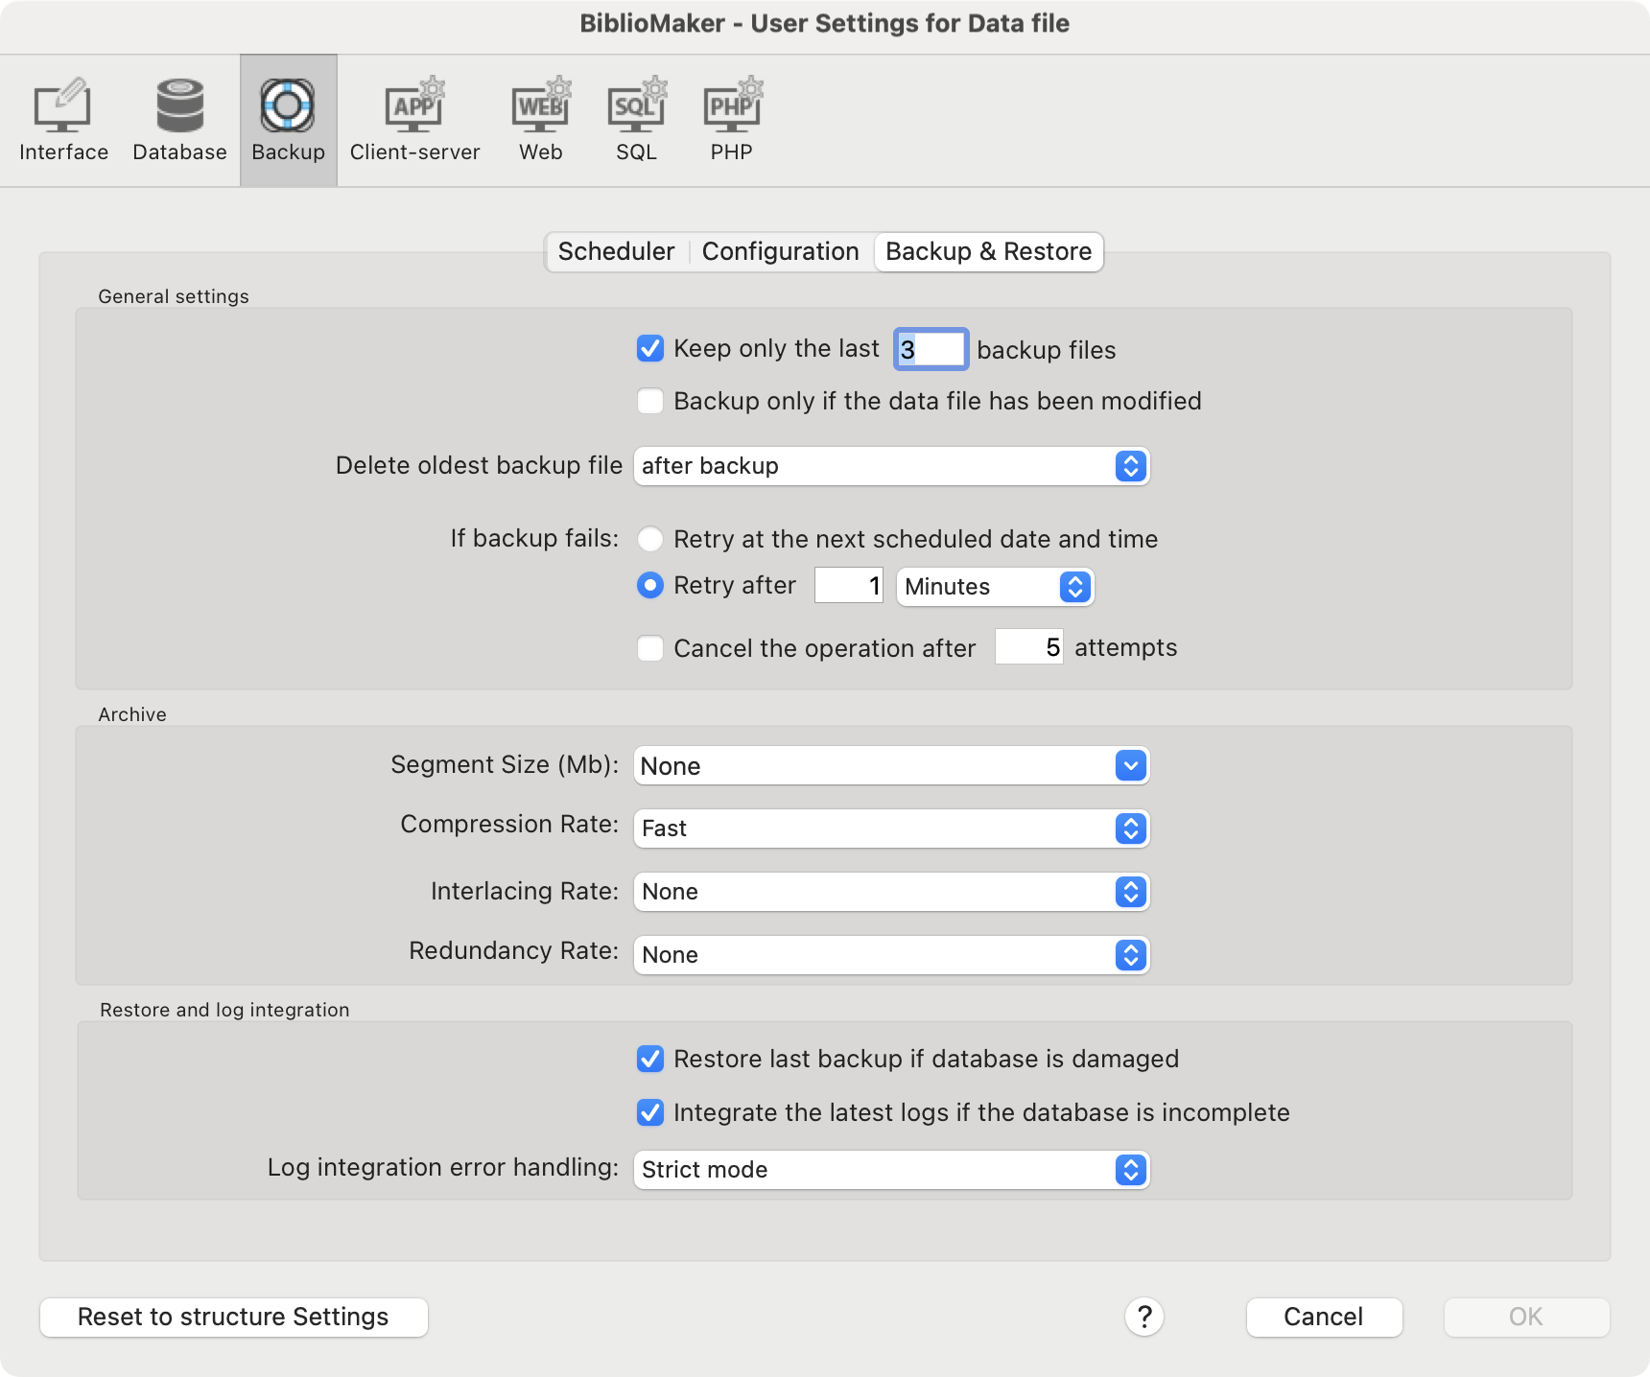Select the Backup & Restore tab
Screen dimensions: 1650x1377
pyautogui.click(x=989, y=251)
